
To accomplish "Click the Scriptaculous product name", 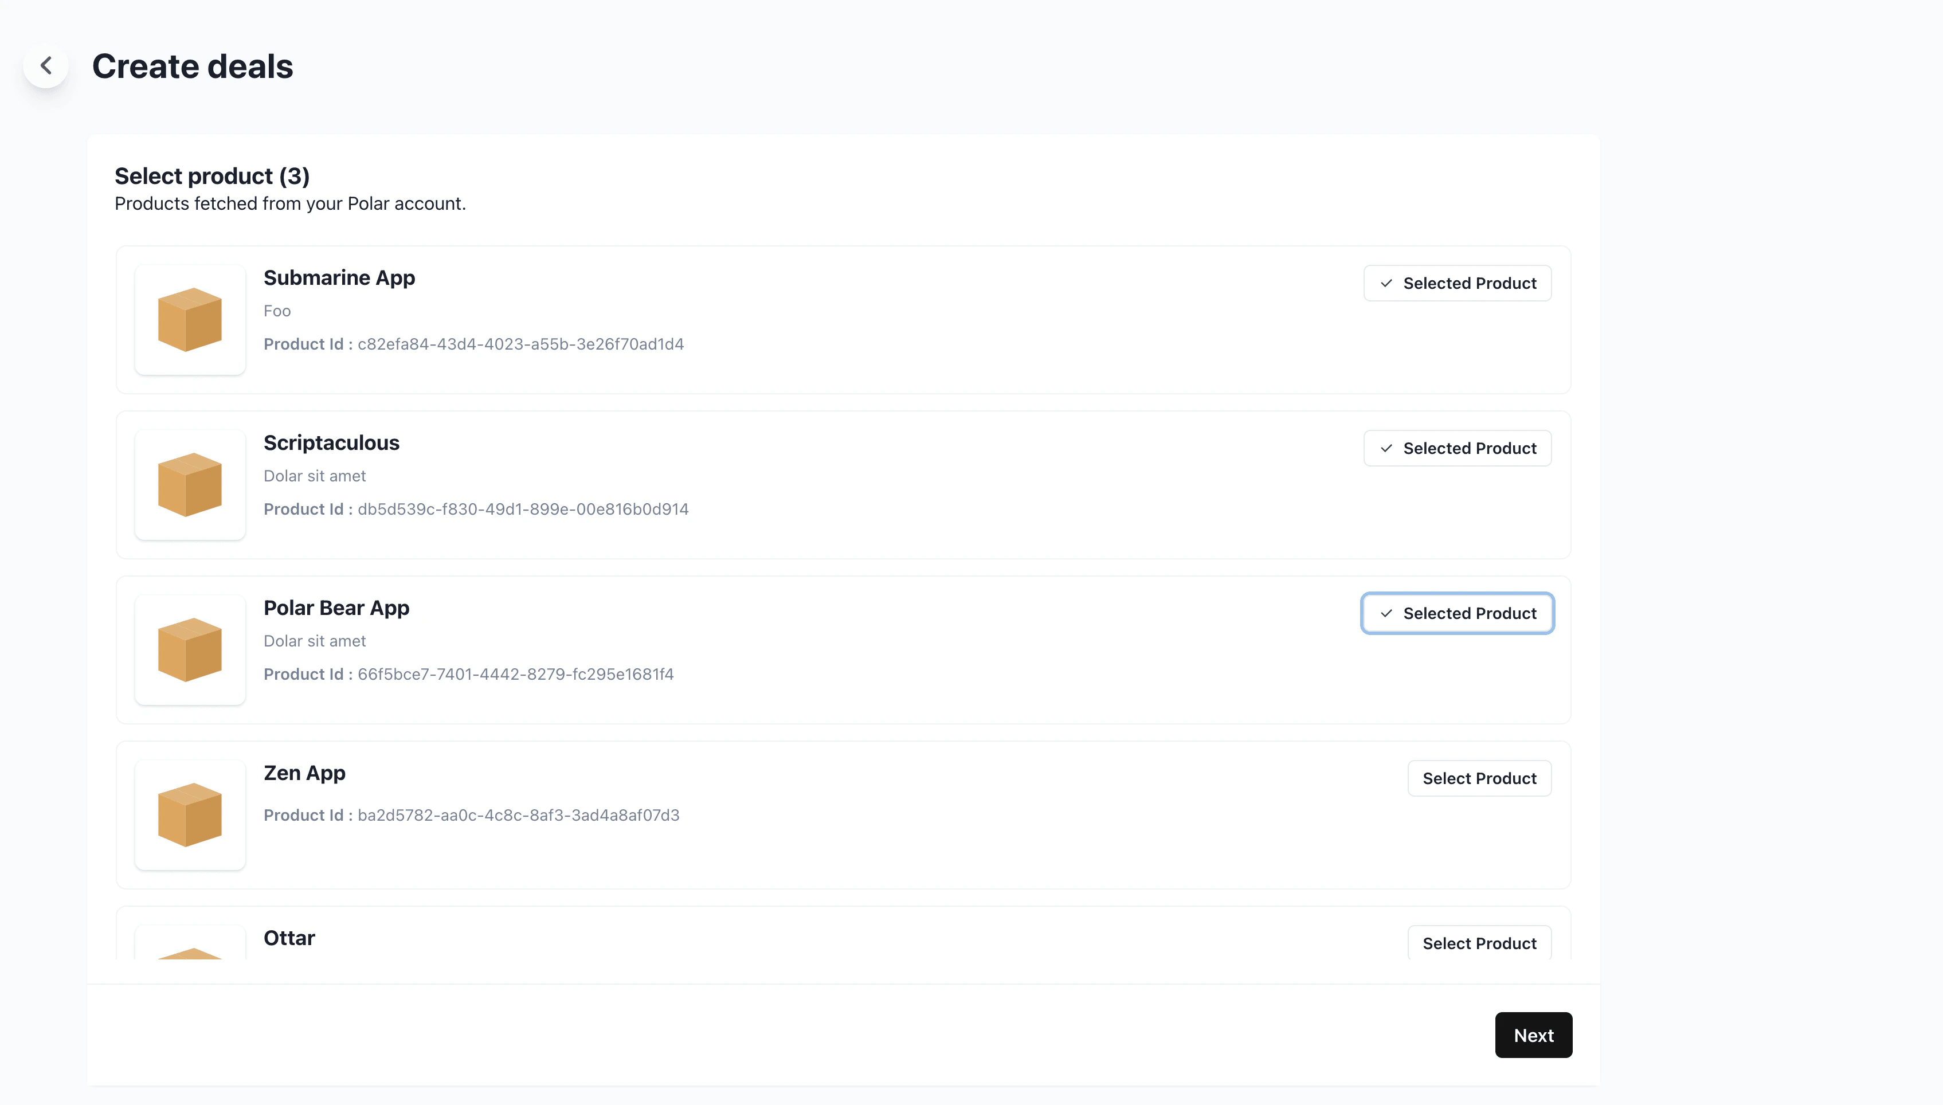I will pos(331,443).
